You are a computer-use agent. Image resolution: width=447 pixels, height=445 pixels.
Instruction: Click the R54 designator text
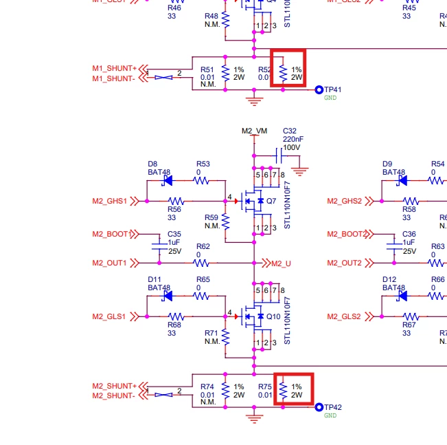click(438, 164)
